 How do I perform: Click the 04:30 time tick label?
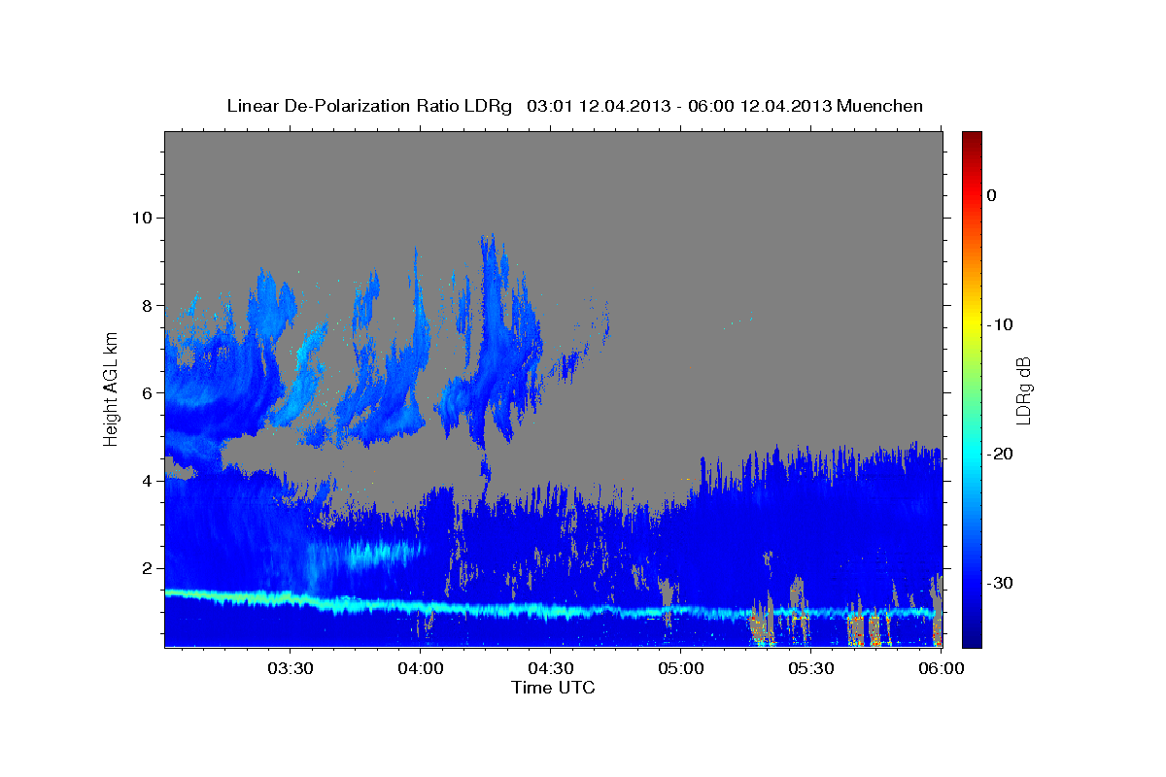551,669
